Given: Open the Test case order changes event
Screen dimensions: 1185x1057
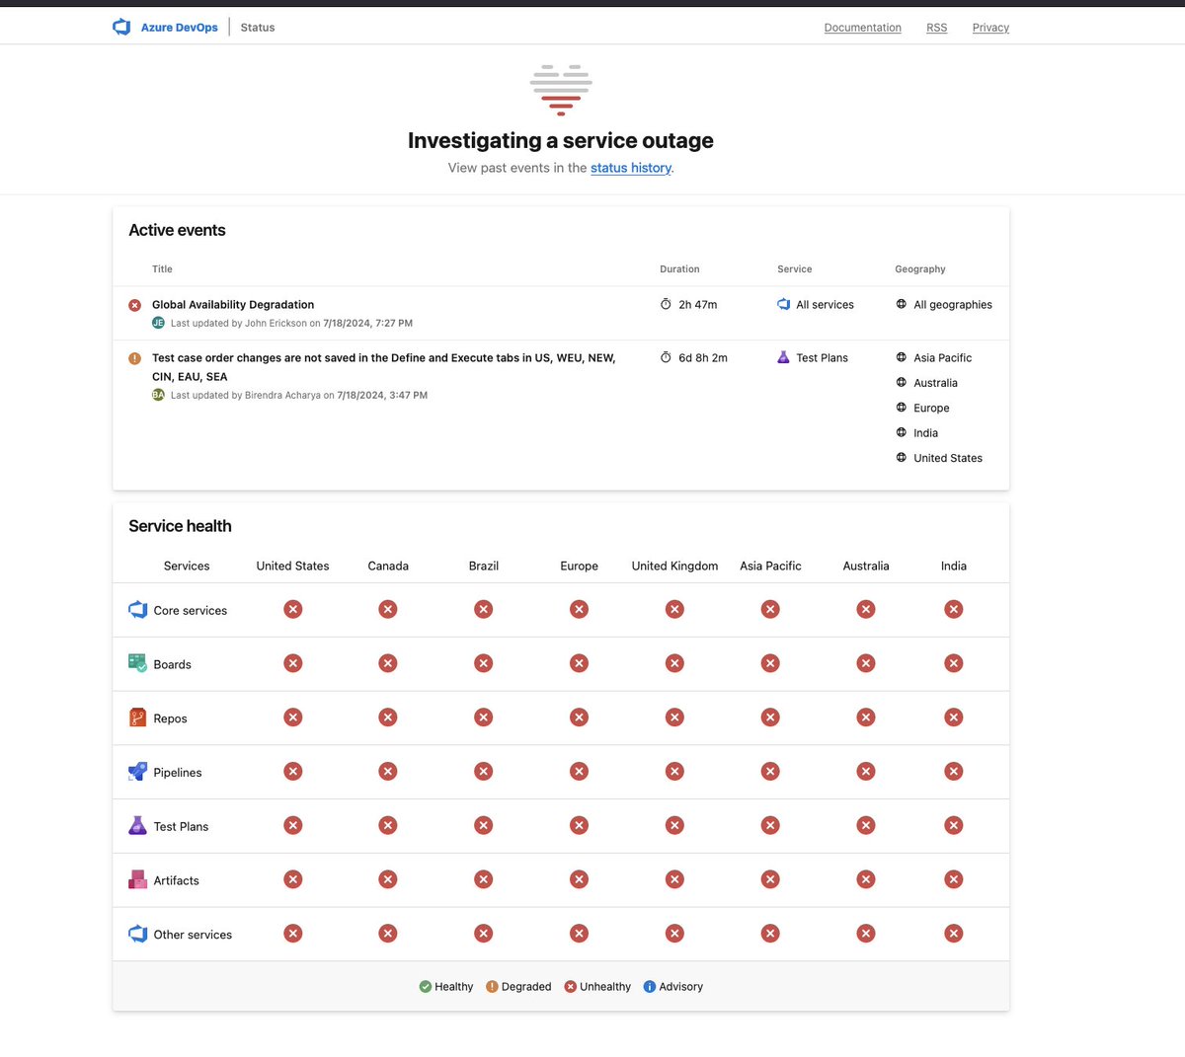Looking at the screenshot, I should [384, 367].
